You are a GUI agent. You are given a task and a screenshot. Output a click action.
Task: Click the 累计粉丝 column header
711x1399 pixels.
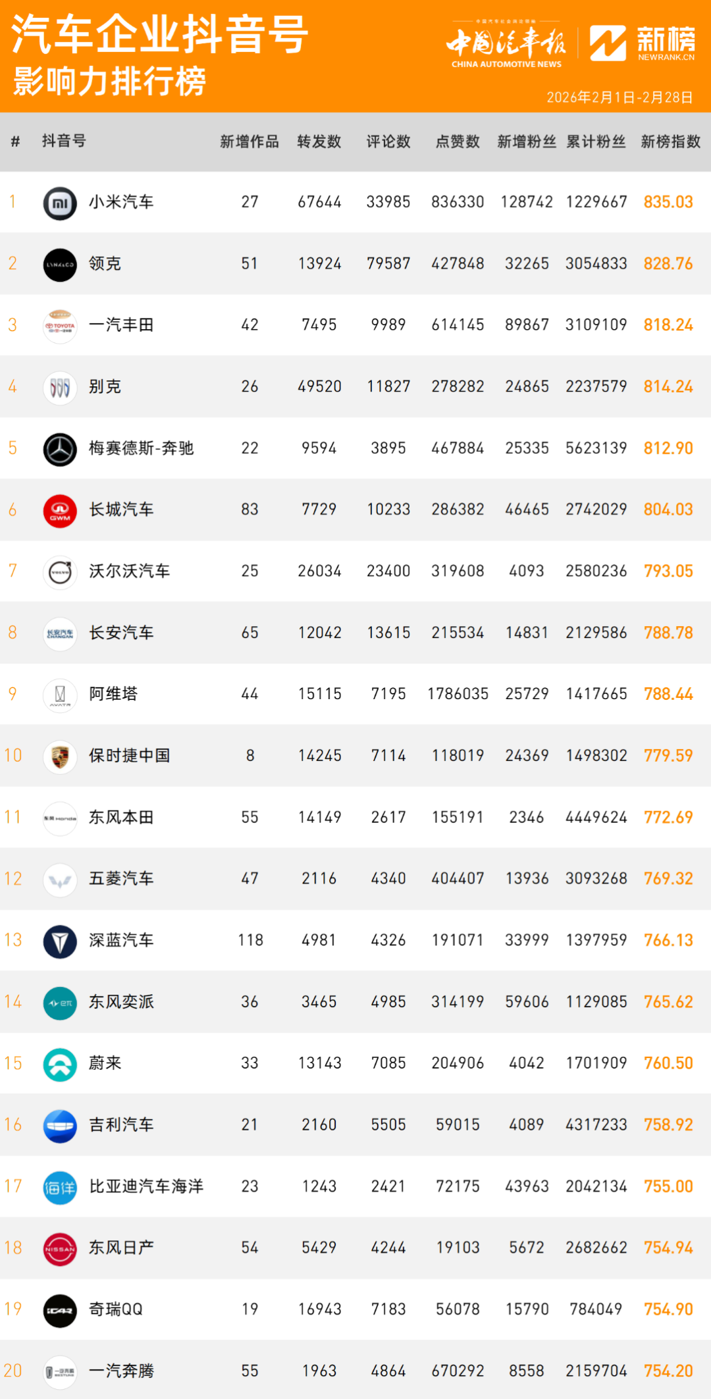596,142
